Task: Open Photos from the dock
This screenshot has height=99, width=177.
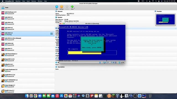Action: (x=66, y=96)
